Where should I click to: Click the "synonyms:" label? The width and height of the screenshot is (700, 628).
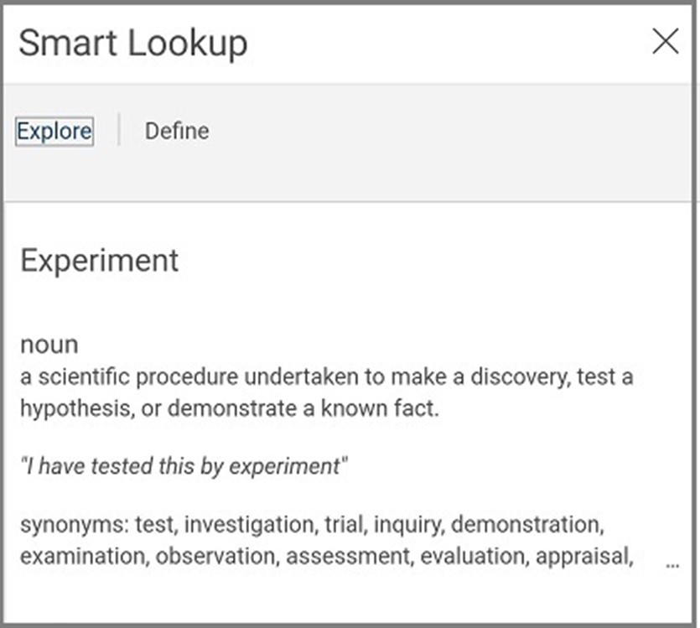[74, 525]
